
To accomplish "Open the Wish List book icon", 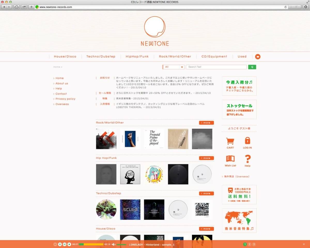I will point(230,161).
